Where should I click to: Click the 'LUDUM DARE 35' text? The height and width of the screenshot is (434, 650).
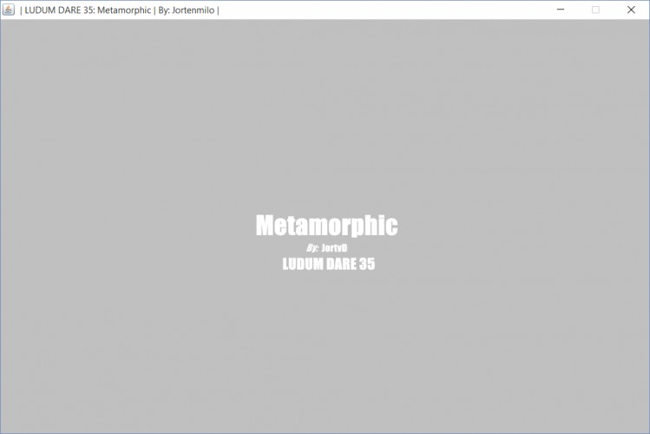[328, 264]
